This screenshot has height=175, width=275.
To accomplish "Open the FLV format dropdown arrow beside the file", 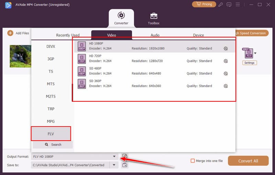I will 255,53.
